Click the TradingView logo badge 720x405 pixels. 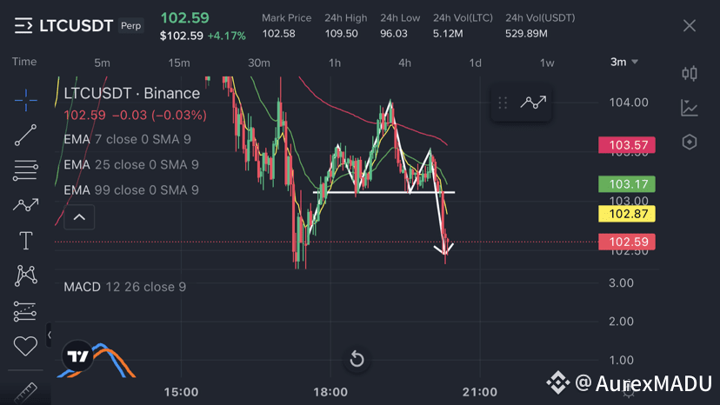point(77,355)
